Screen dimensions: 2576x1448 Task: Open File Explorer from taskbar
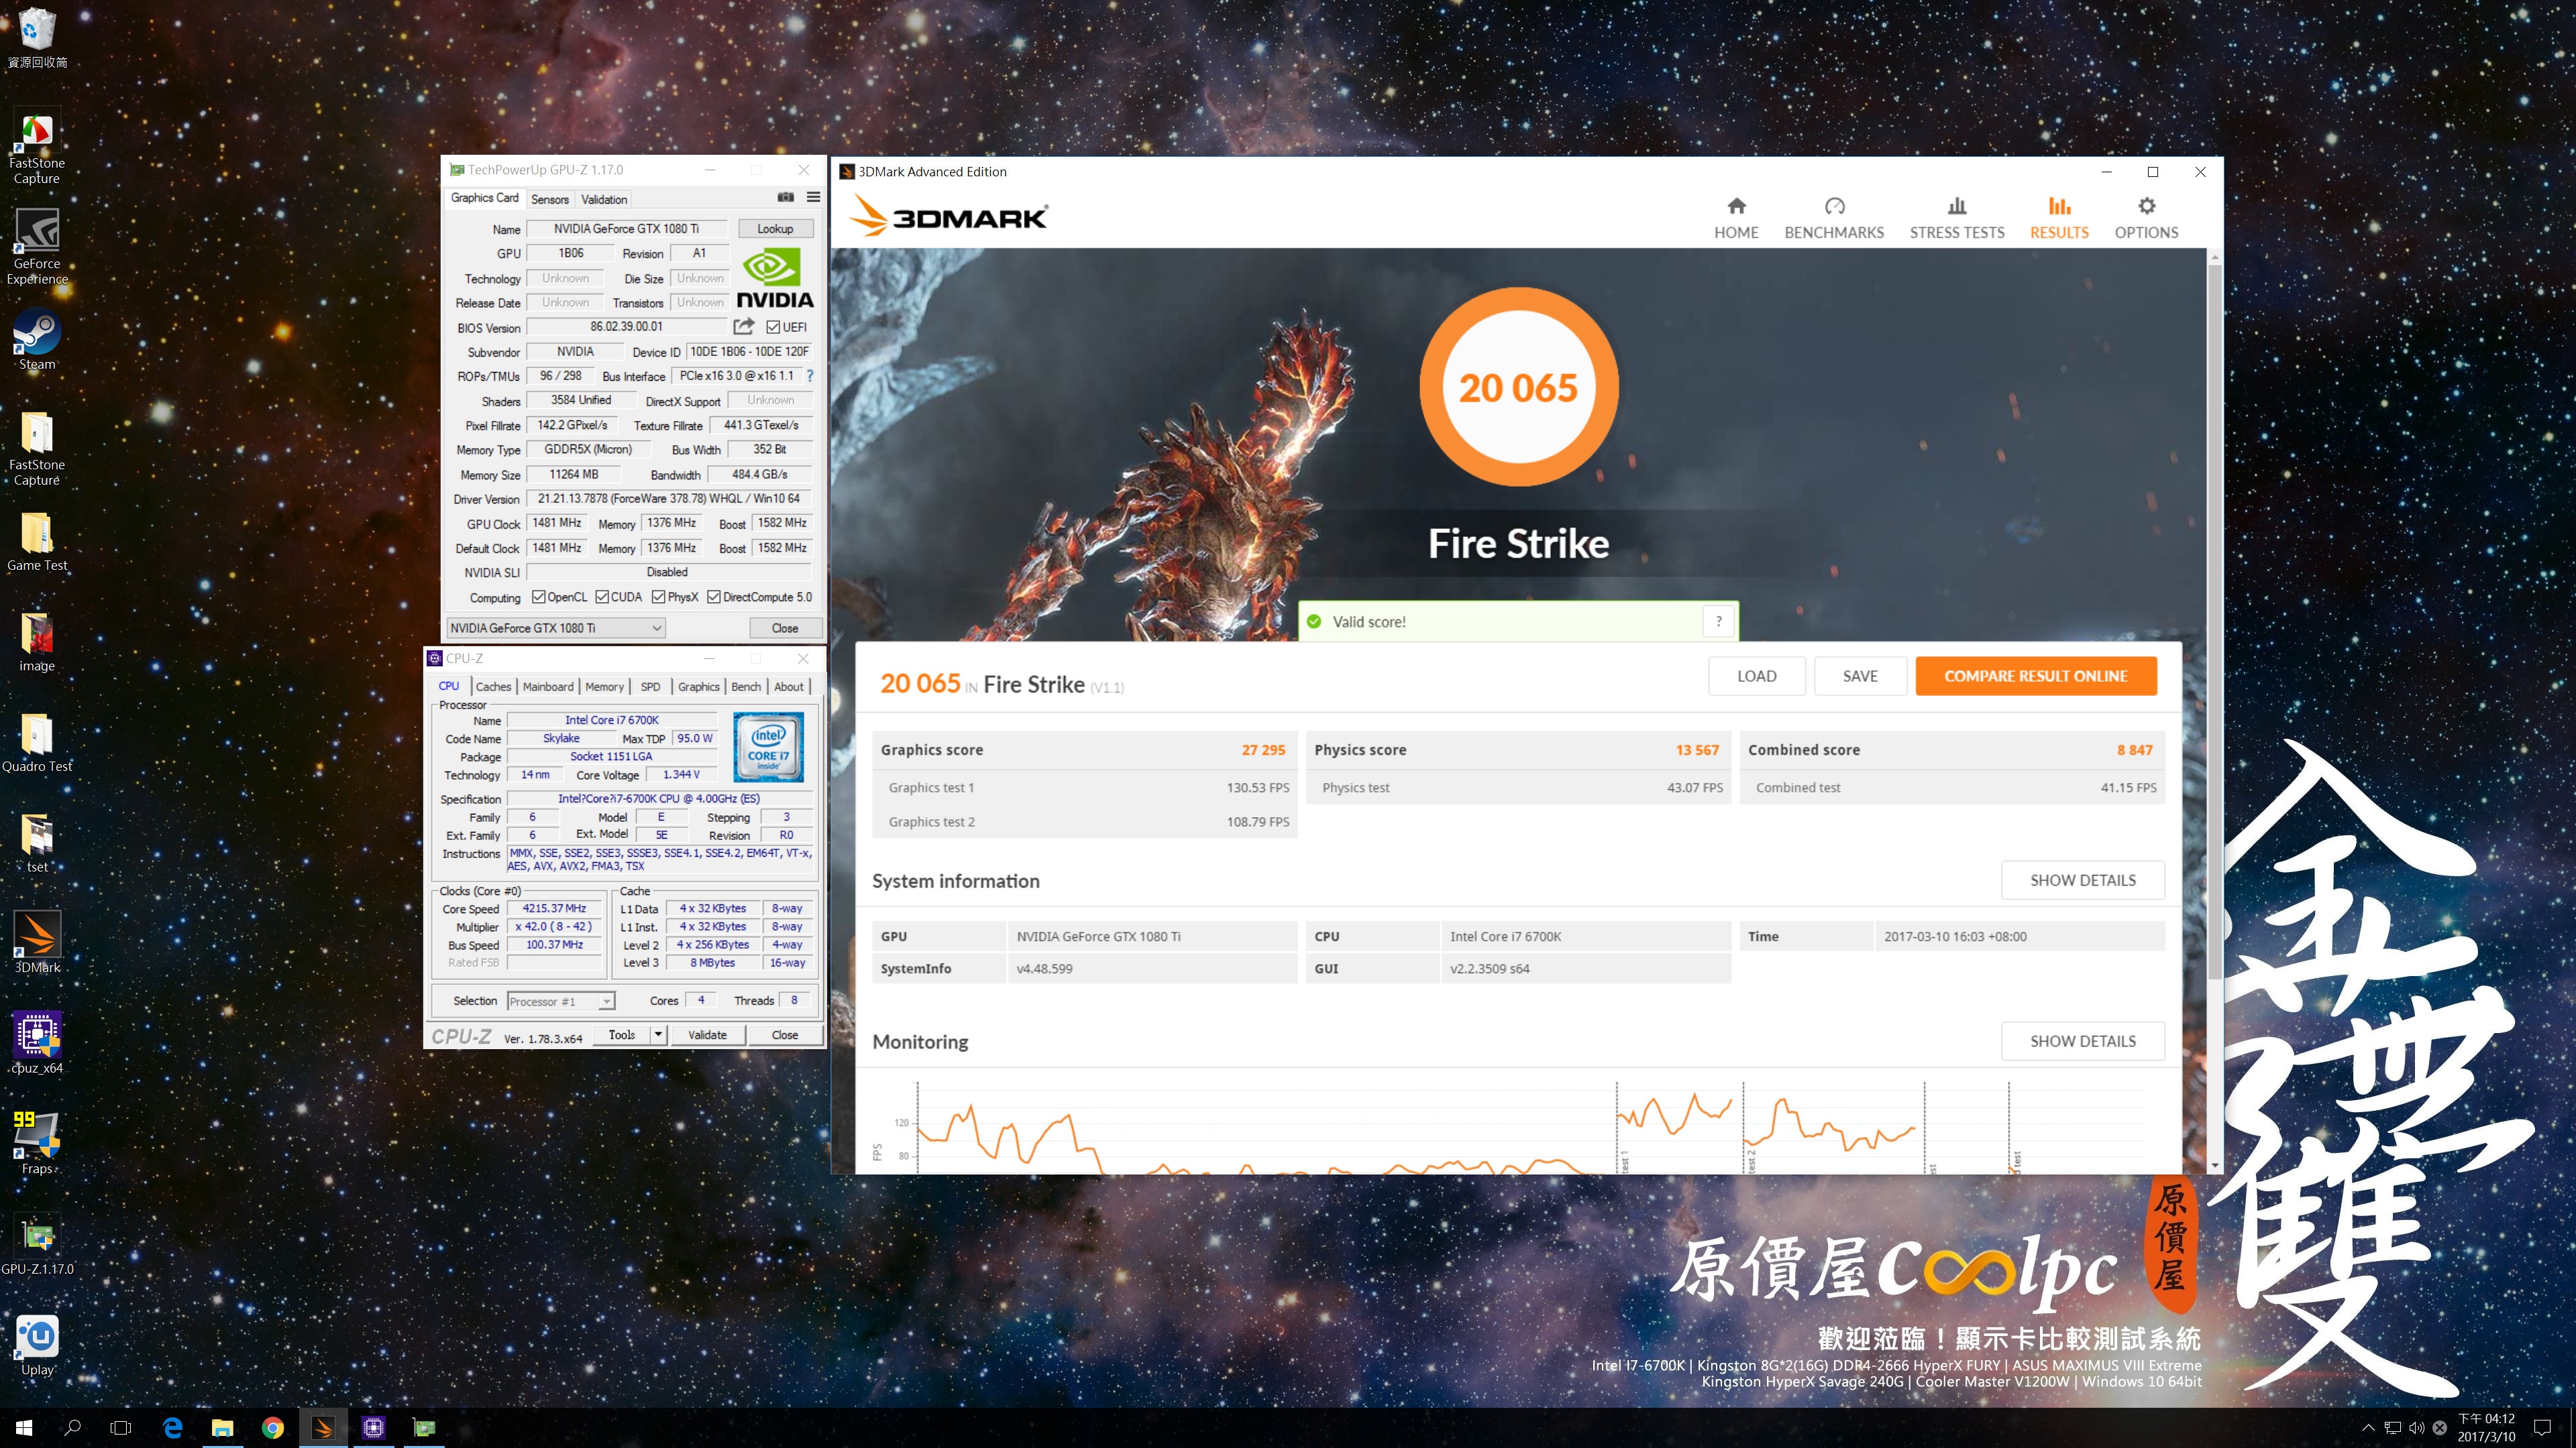click(222, 1427)
